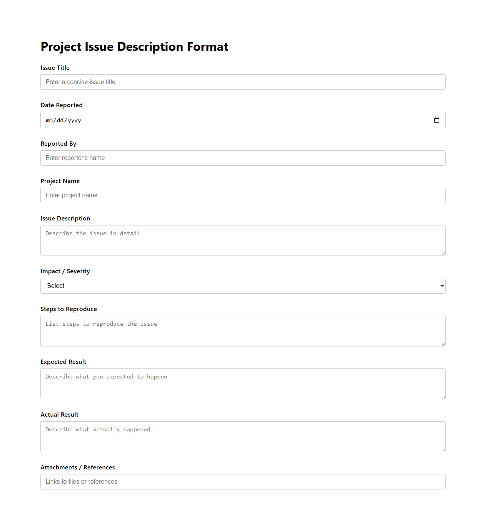
Task: Click the resize handle of Issue Description textarea
Action: [443, 253]
